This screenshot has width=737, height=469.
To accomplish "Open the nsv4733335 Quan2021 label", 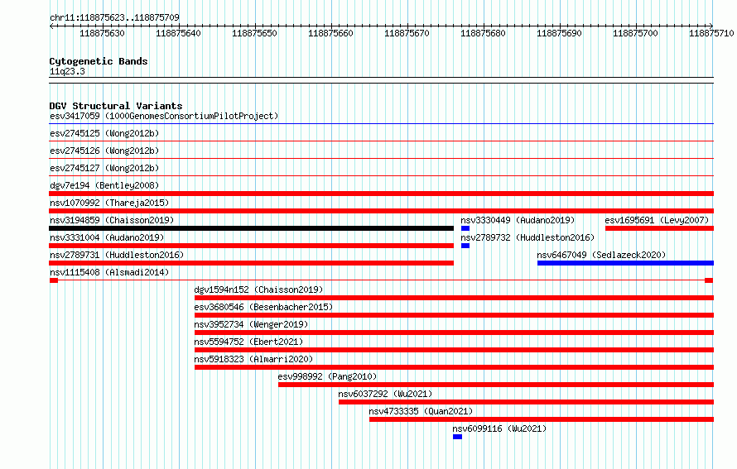I will click(x=421, y=411).
